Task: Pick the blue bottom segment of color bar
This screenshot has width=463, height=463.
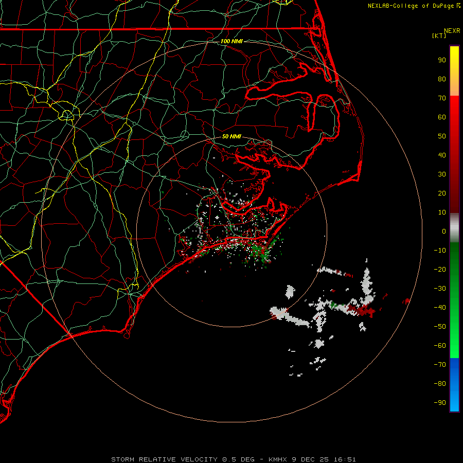Action: [x=454, y=385]
